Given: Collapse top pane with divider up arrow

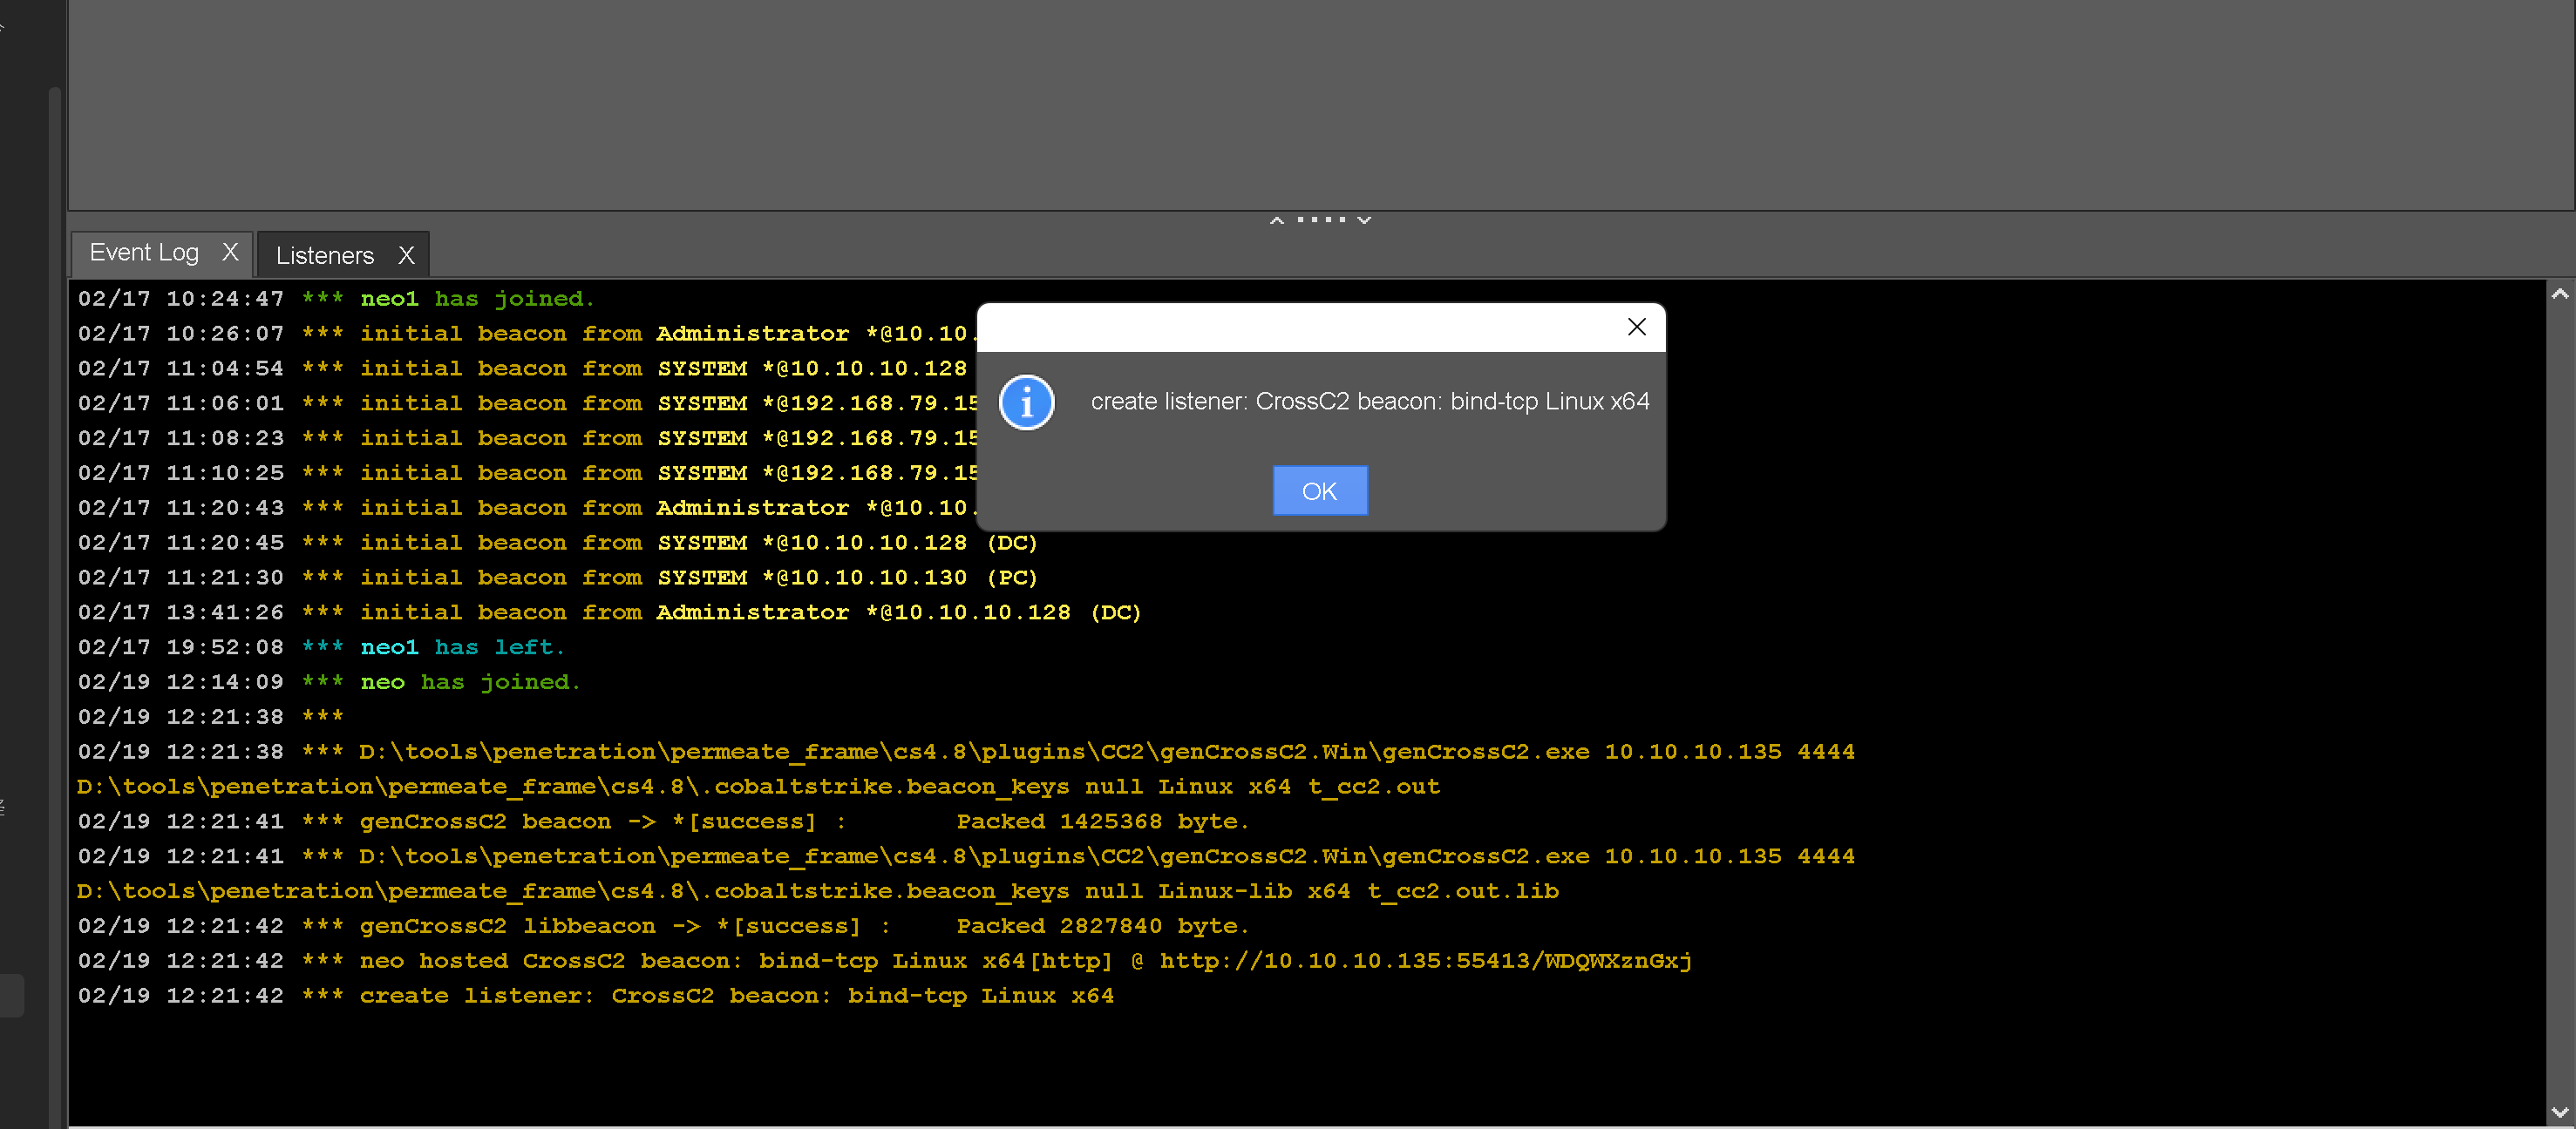Looking at the screenshot, I should [1276, 220].
